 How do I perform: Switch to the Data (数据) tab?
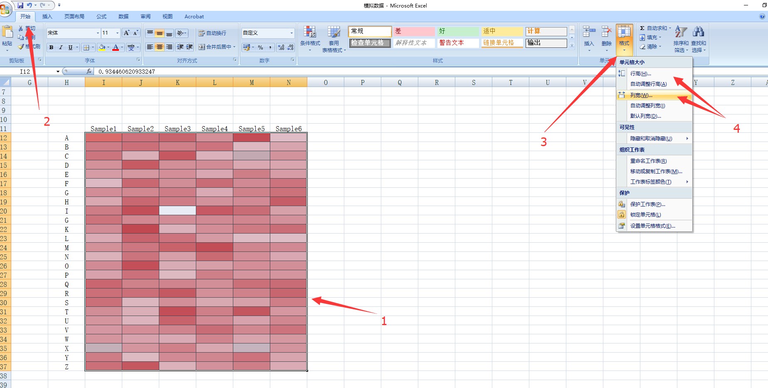tap(123, 17)
